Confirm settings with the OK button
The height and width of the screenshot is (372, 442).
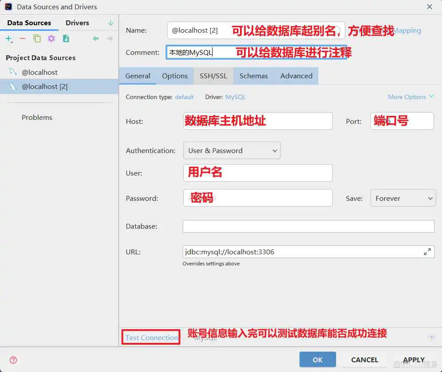(x=318, y=359)
